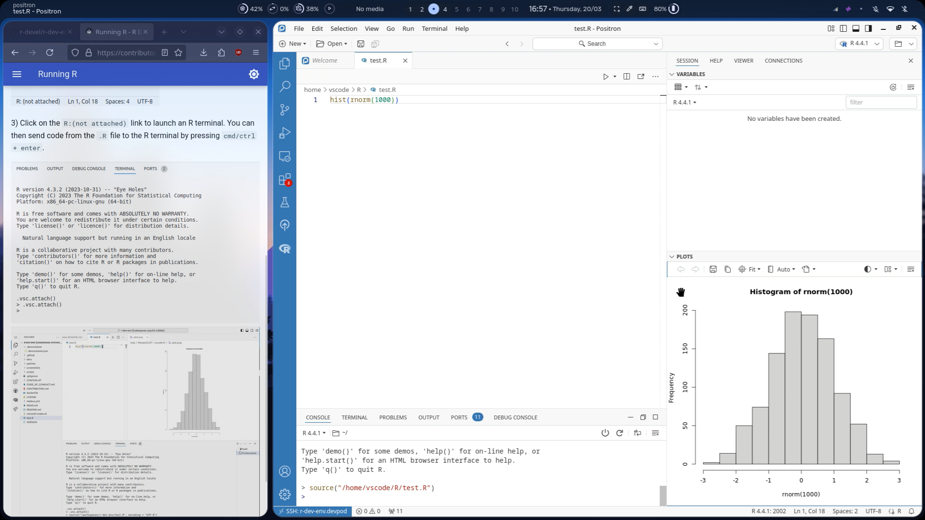Switch to the Connections tab
Viewport: 925px width, 520px height.
click(x=783, y=61)
